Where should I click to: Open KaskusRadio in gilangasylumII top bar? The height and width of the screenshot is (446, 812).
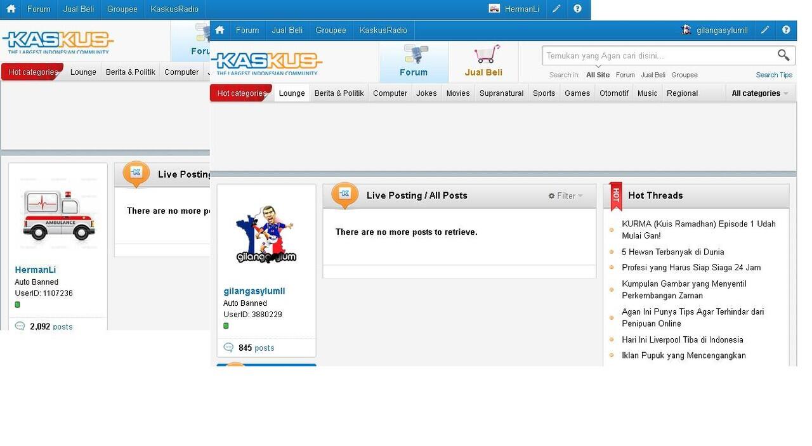click(383, 30)
